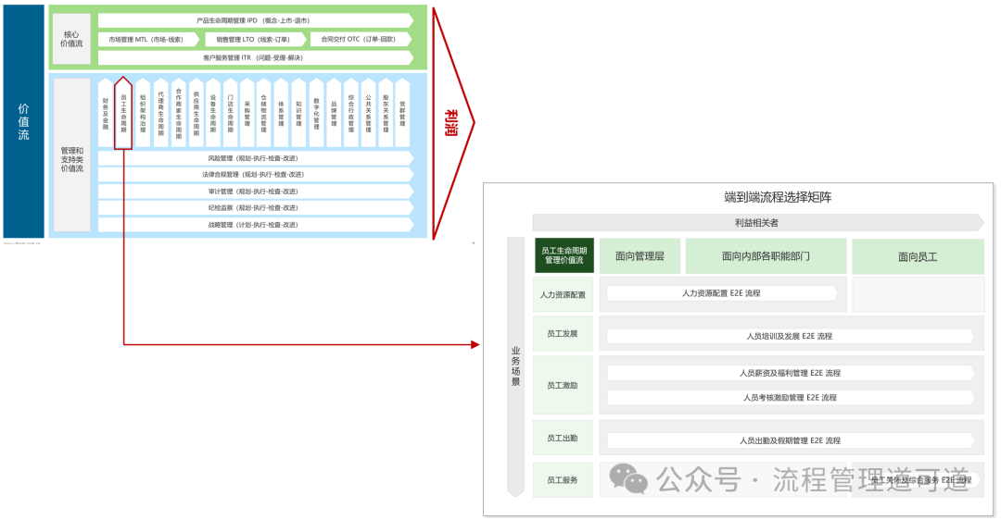Switch to the 面向员工 column header
This screenshot has width=1001, height=520.
pyautogui.click(x=917, y=256)
